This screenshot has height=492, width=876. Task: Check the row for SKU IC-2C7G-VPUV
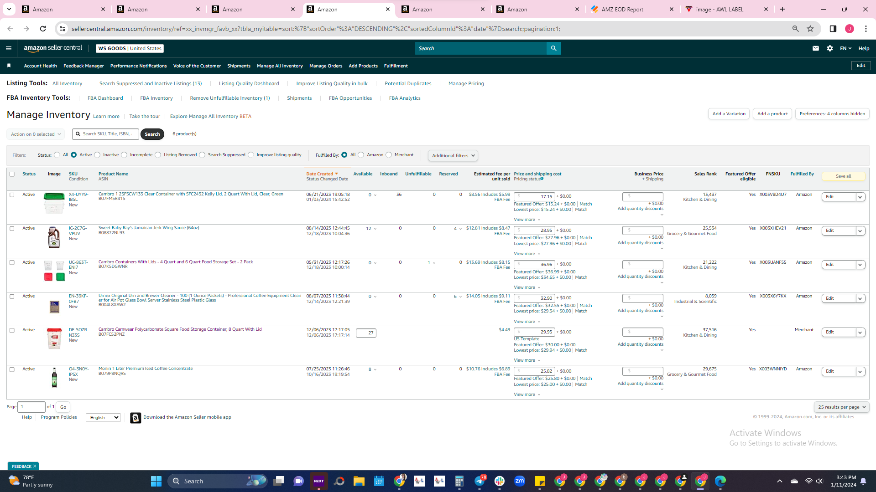[x=12, y=229]
